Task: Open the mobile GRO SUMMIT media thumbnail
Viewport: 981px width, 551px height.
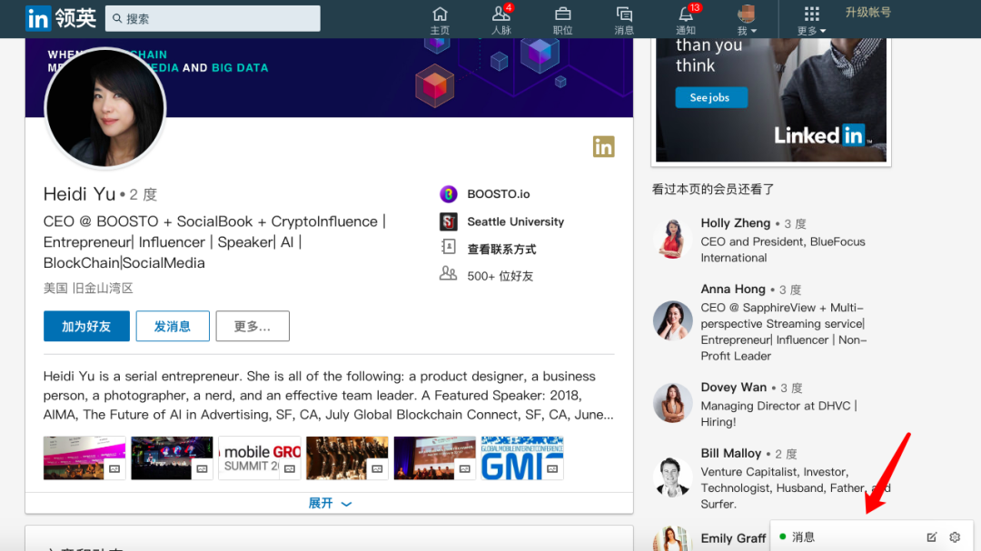Action: tap(260, 458)
